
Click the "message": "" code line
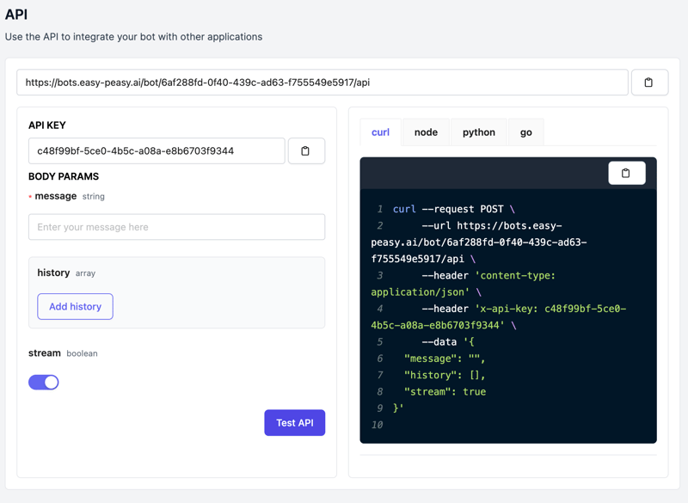[x=445, y=359]
